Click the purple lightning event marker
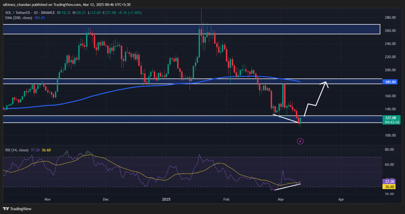 tap(301, 141)
